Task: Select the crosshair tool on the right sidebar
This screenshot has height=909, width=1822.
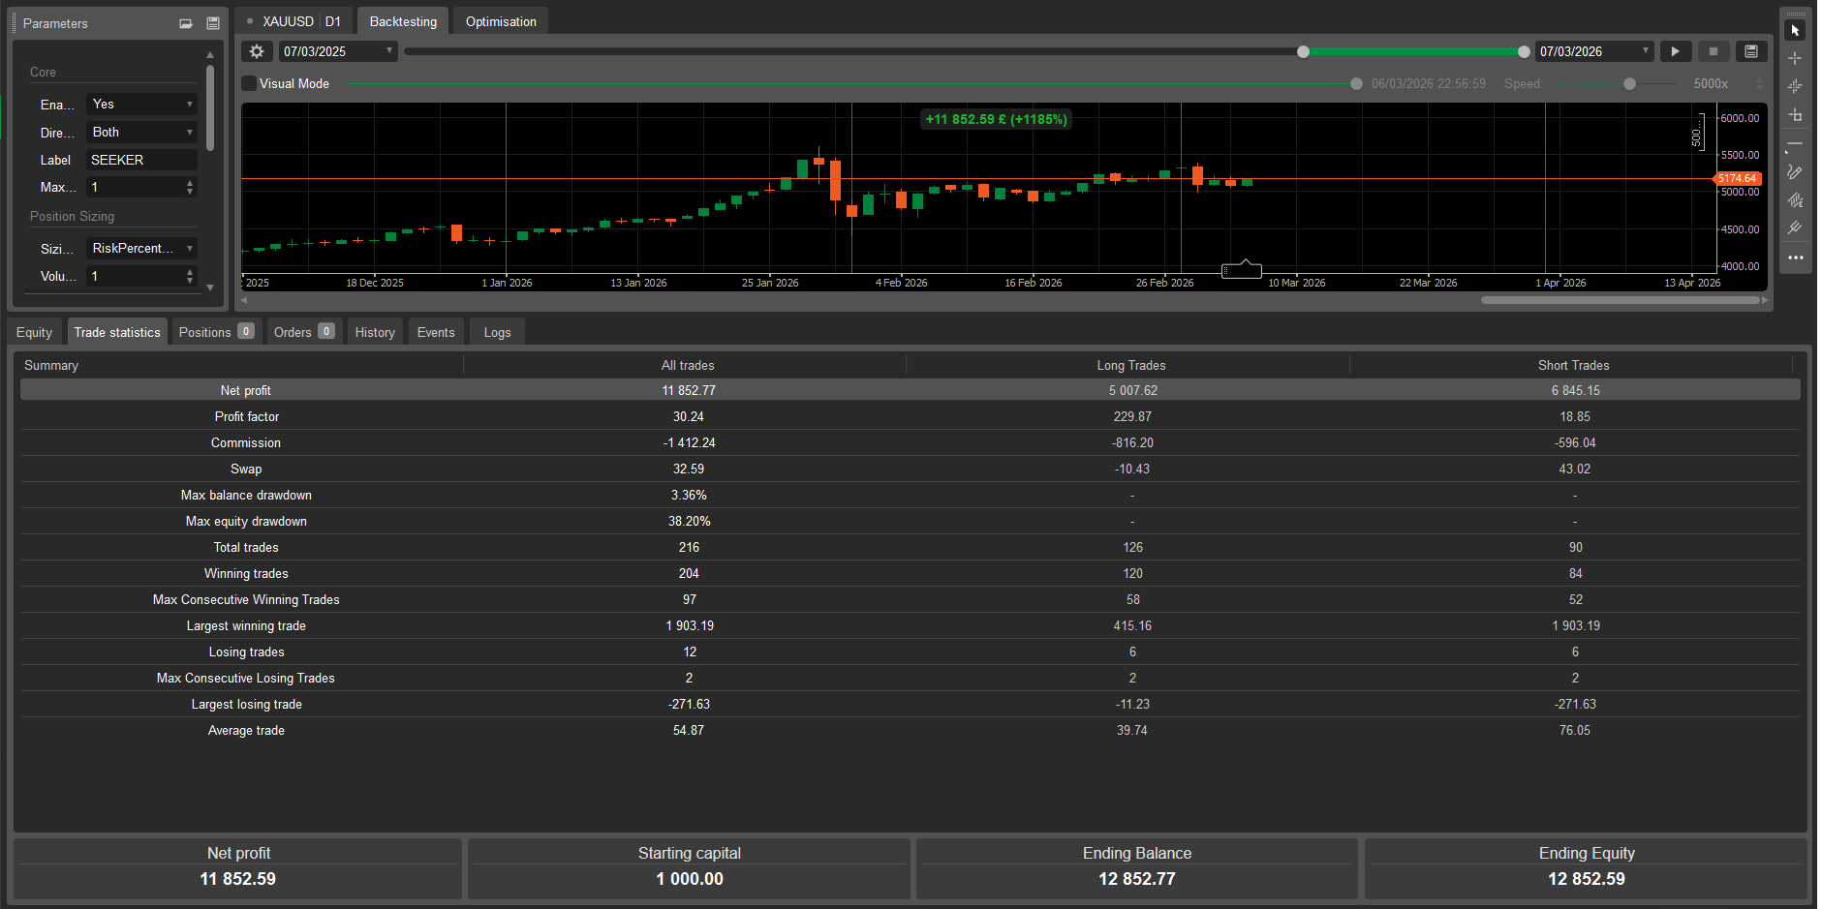Action: (x=1795, y=58)
